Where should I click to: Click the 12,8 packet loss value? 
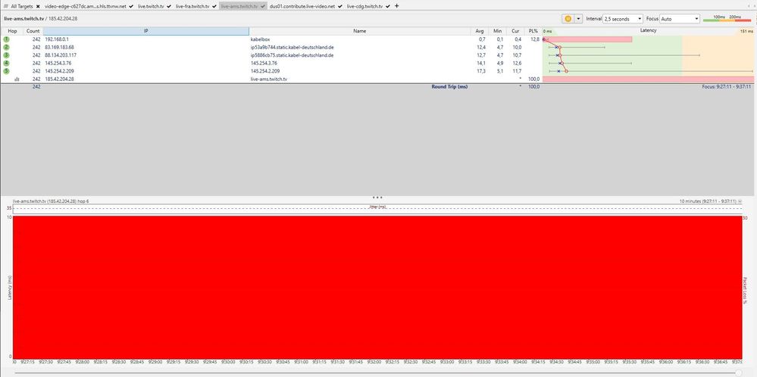[535, 39]
